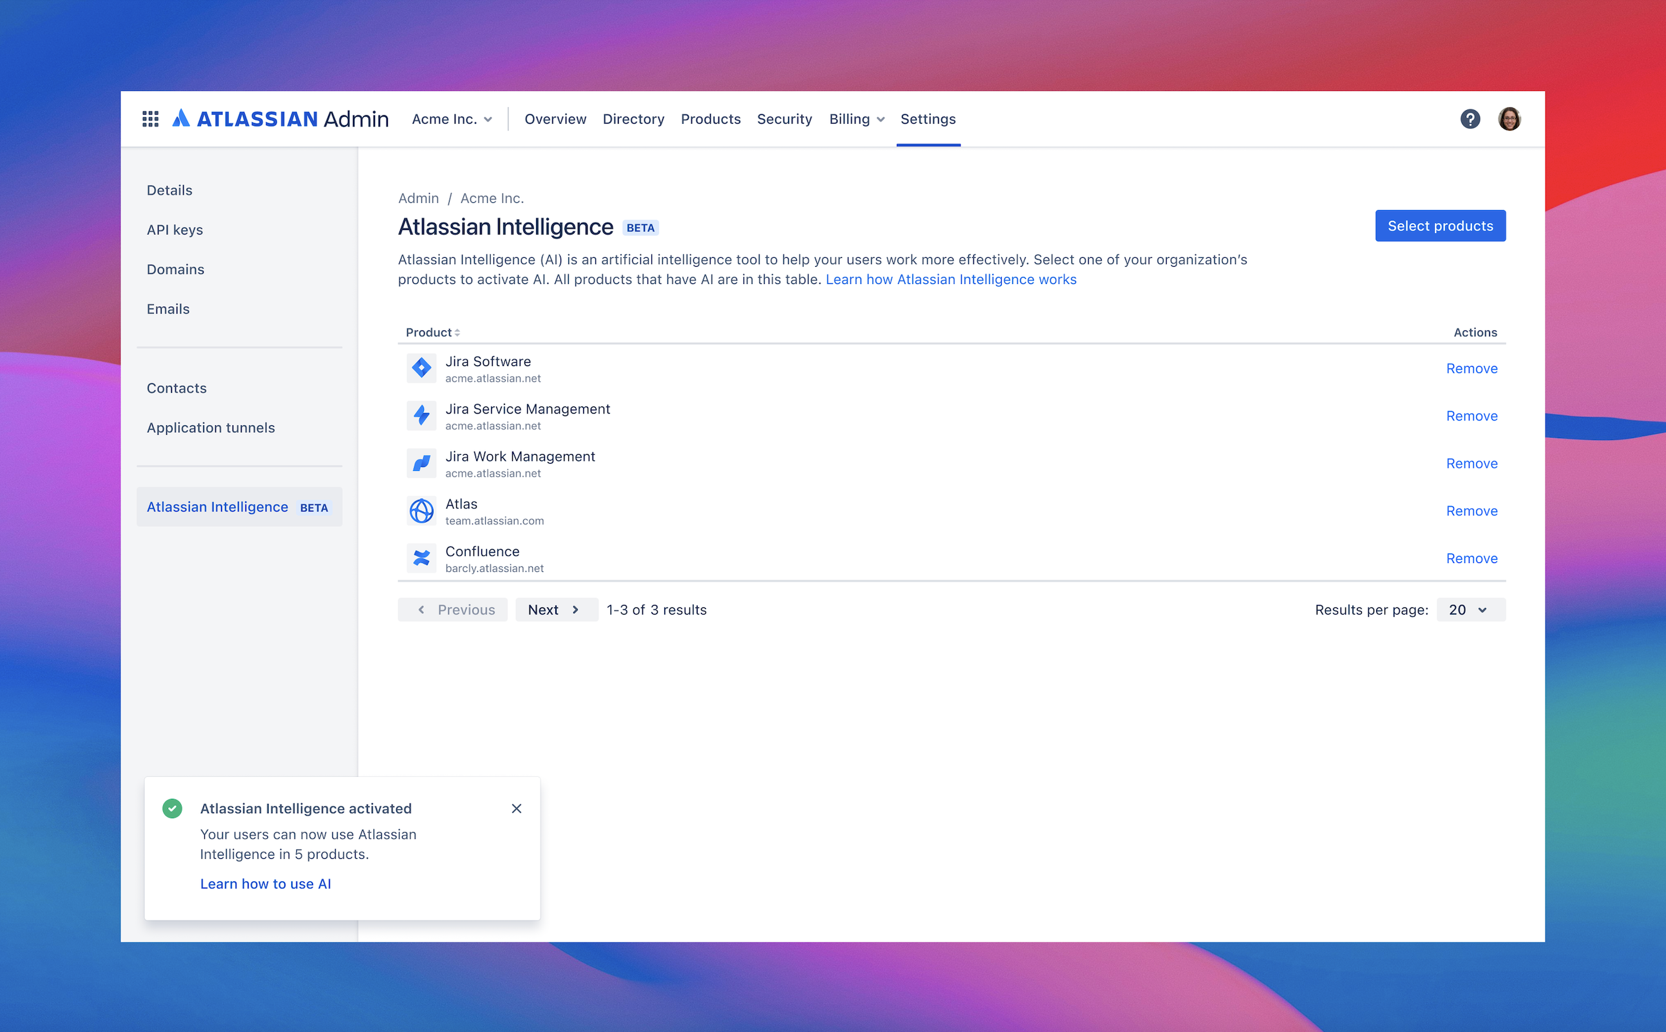This screenshot has height=1032, width=1666.
Task: Open the Security tab
Action: [x=784, y=119]
